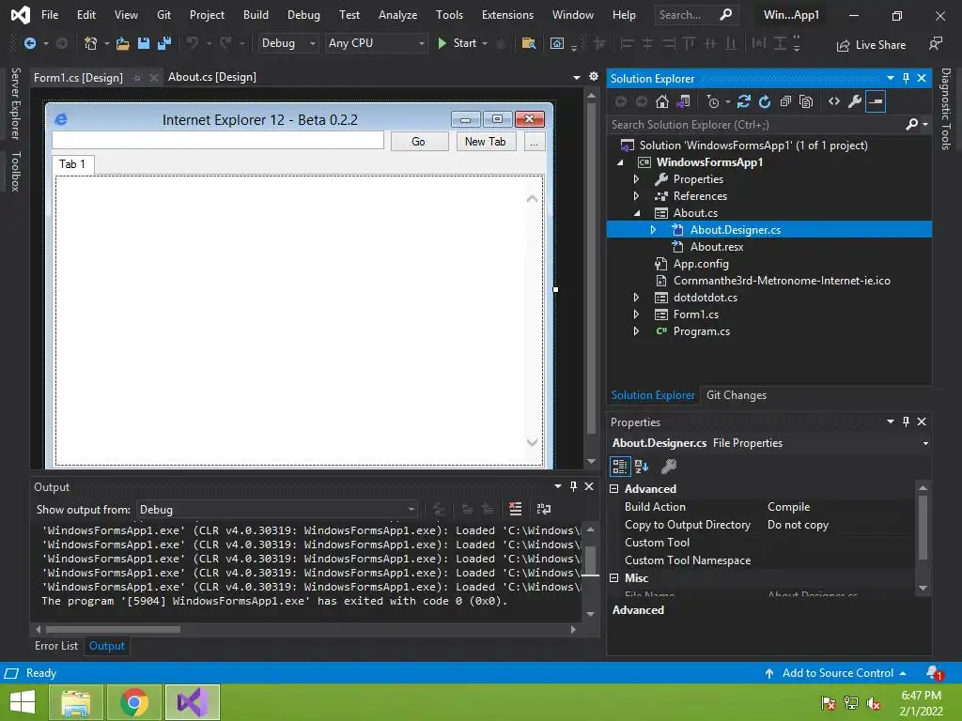
Task: Open the File menu
Action: coord(50,15)
